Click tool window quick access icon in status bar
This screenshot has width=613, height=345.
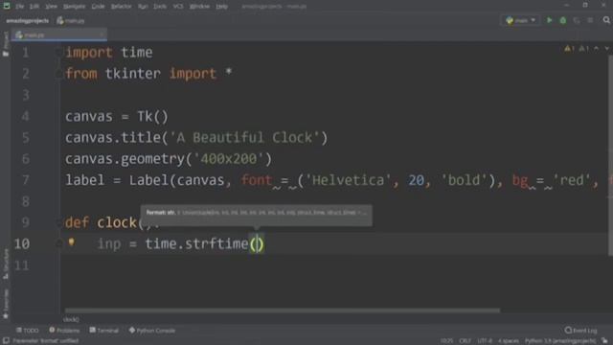7,341
